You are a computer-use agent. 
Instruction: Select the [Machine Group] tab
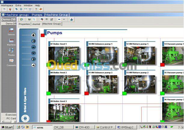pos(51,24)
